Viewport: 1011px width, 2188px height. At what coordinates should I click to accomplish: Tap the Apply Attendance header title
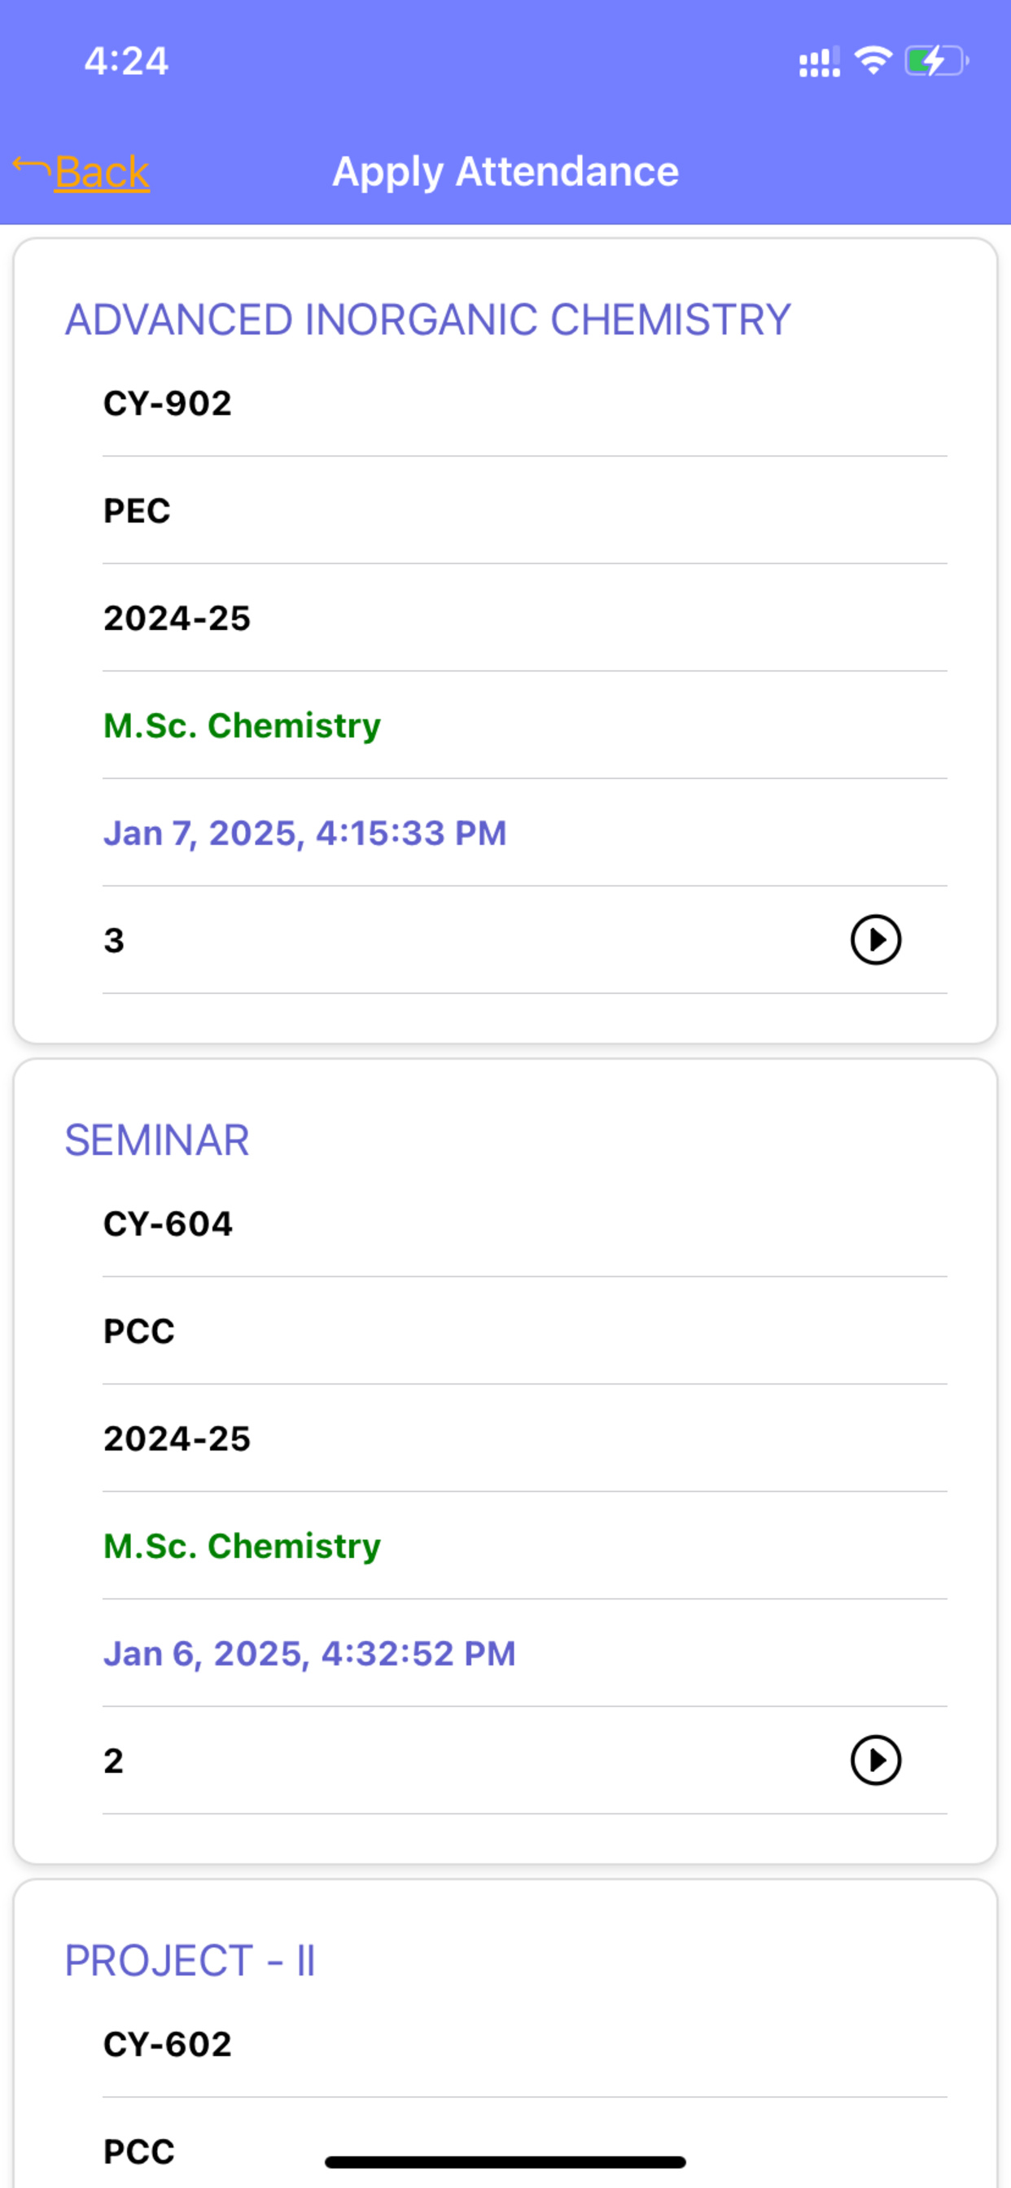(505, 172)
